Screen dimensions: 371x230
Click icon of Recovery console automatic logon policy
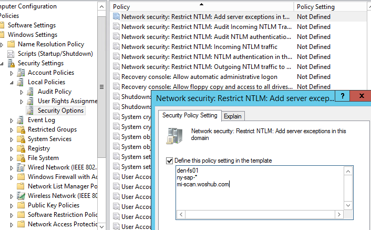tap(116, 76)
